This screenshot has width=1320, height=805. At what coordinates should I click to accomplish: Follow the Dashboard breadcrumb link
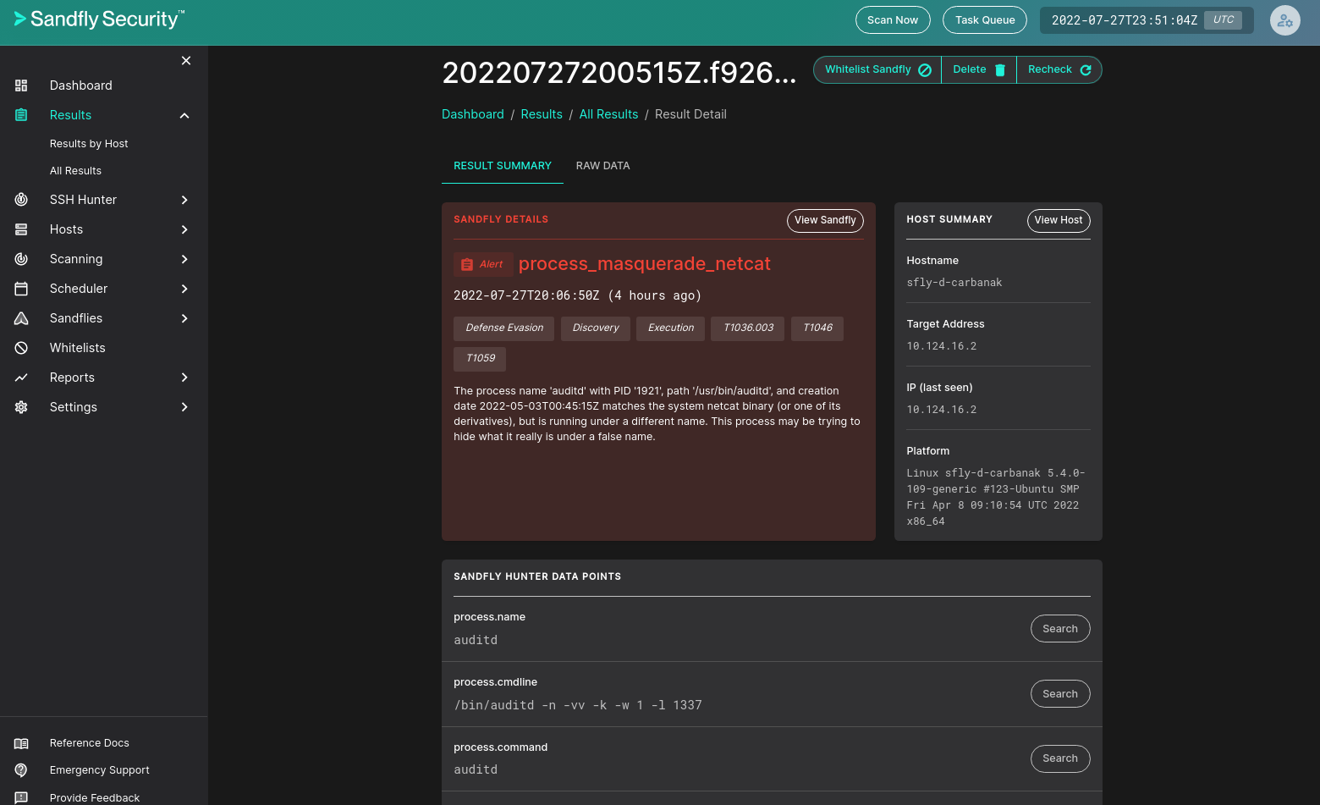click(473, 114)
